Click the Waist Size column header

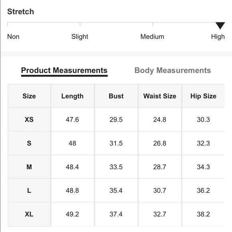tap(160, 96)
